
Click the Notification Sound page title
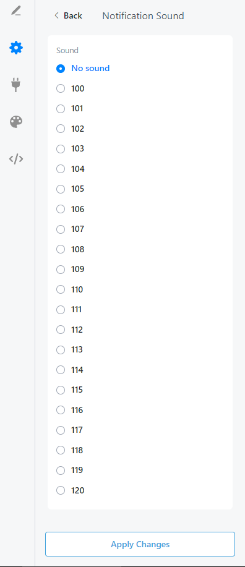[x=143, y=16]
